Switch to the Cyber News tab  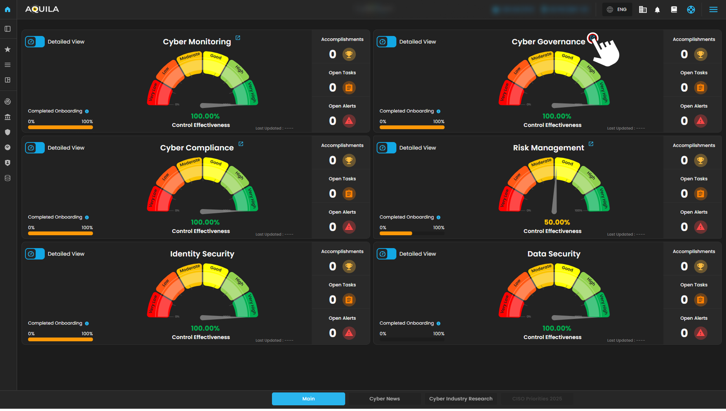[384, 398]
